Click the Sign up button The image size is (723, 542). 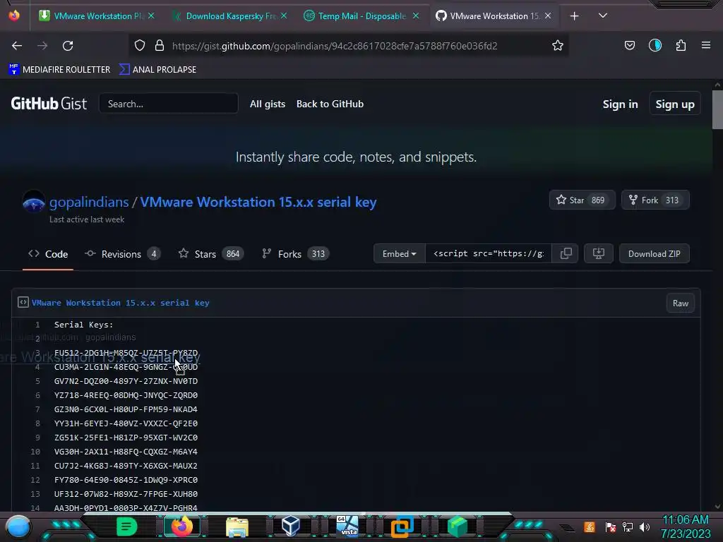[674, 104]
